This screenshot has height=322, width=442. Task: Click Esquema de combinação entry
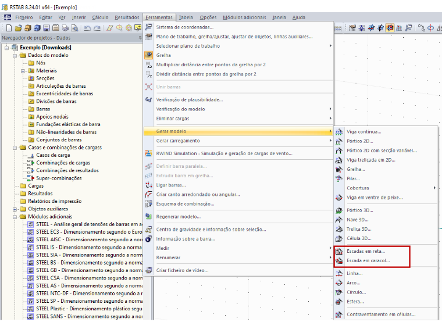click(x=238, y=204)
